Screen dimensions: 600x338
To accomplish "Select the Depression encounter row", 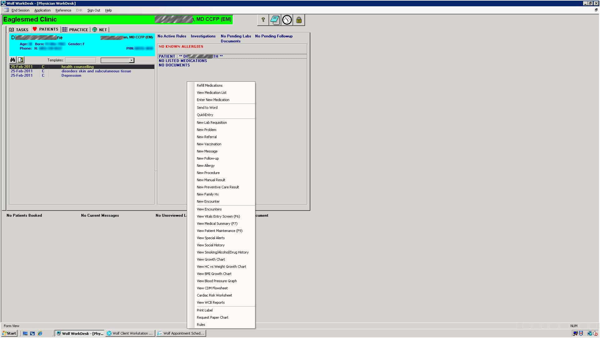I will point(71,75).
